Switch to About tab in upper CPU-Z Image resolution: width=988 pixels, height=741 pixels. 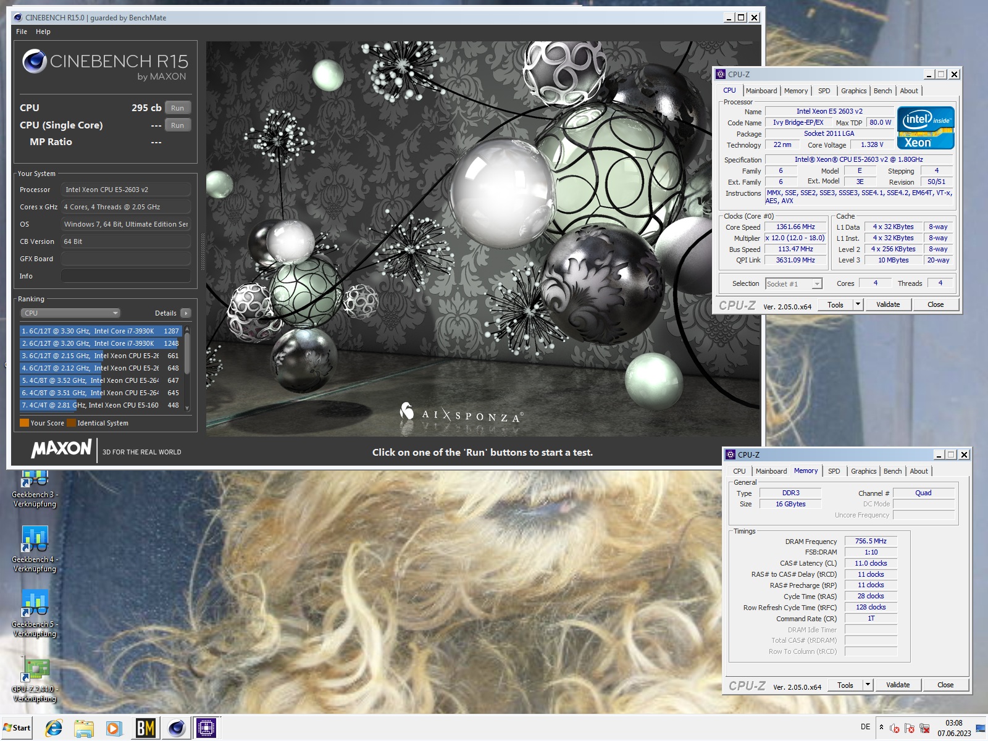point(909,91)
